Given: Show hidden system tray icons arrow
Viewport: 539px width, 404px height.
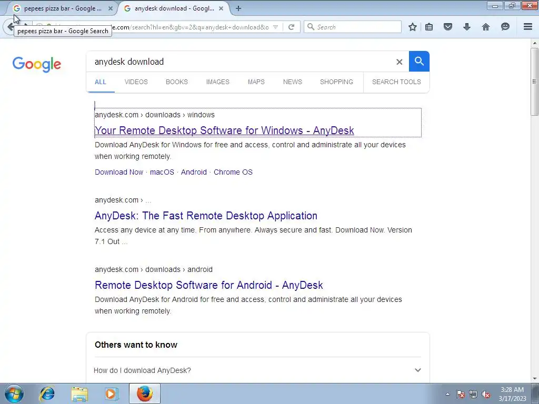Looking at the screenshot, I should (x=447, y=394).
